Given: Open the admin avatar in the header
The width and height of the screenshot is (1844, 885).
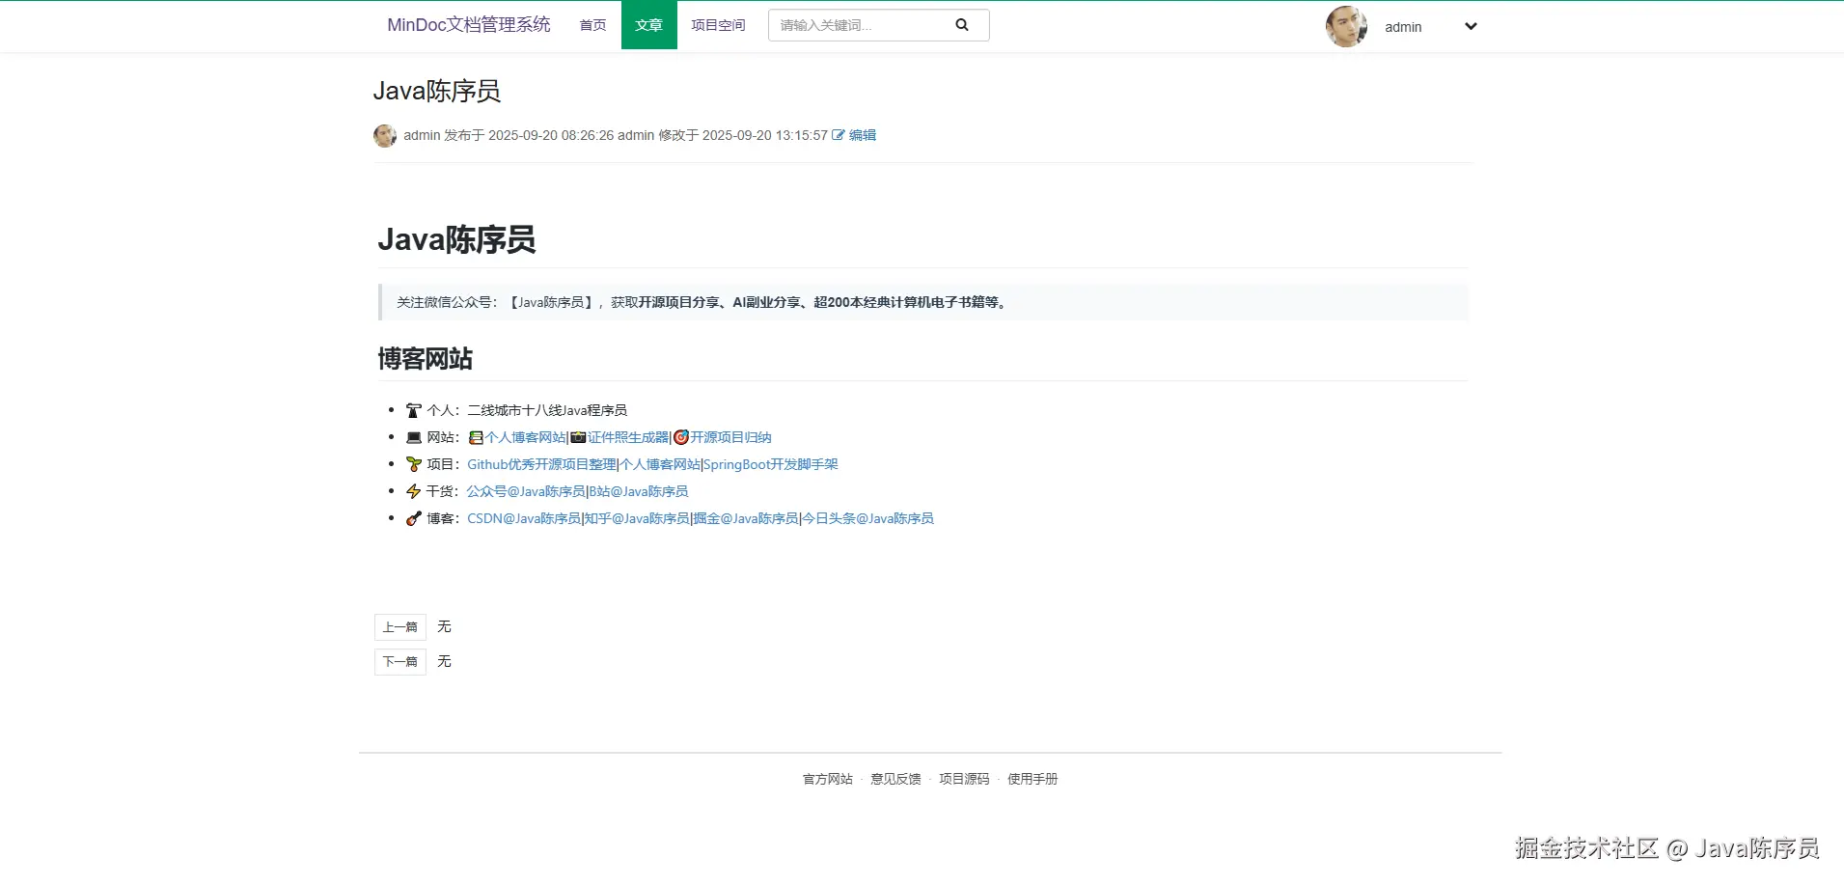Looking at the screenshot, I should tap(1346, 26).
